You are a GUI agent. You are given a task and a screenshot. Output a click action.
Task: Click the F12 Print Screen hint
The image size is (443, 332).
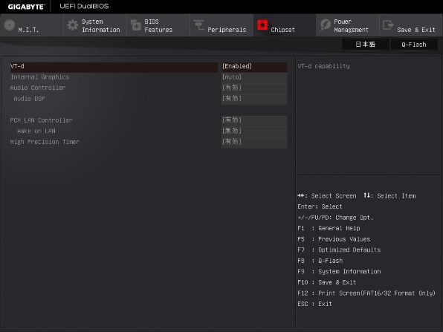(x=366, y=293)
